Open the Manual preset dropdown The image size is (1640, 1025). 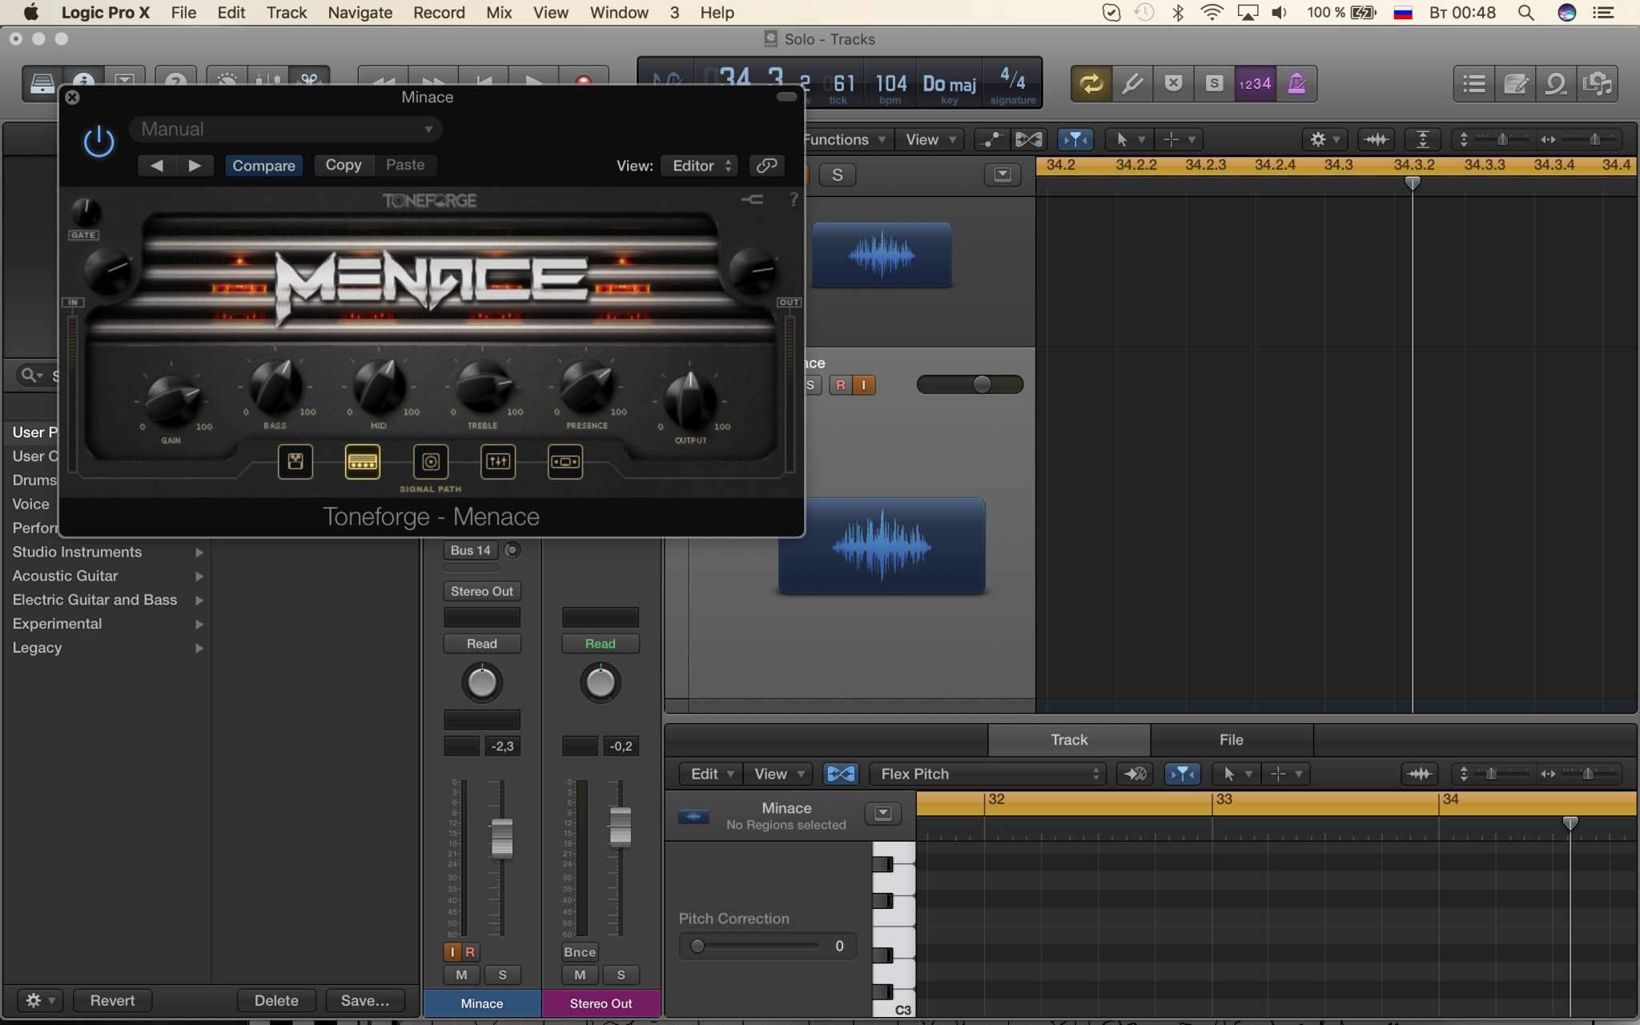click(286, 129)
